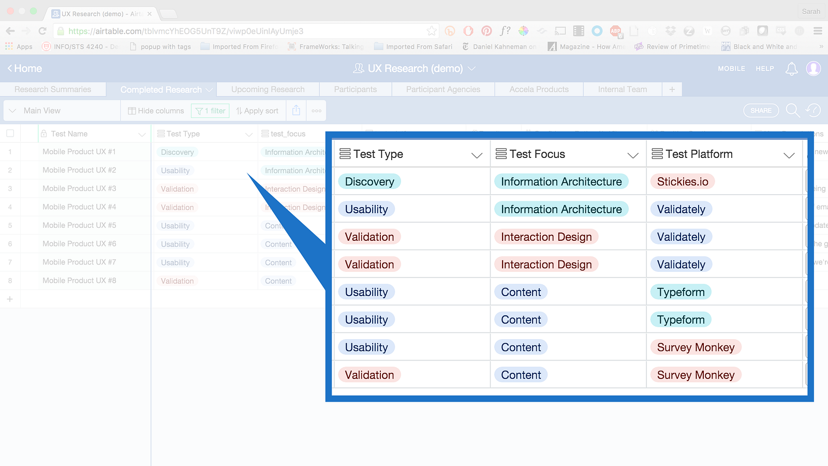
Task: Bookmark this page with the star icon
Action: [432, 31]
